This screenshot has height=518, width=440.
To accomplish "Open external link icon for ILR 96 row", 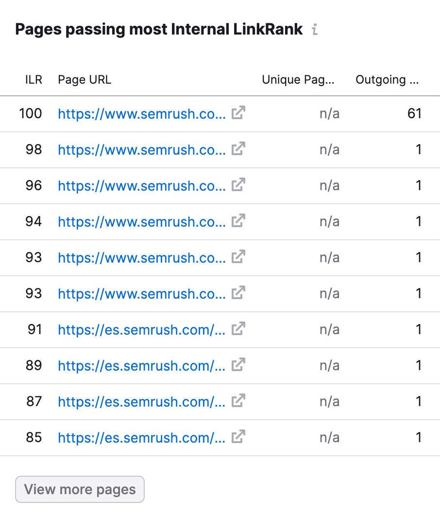I will click(238, 185).
